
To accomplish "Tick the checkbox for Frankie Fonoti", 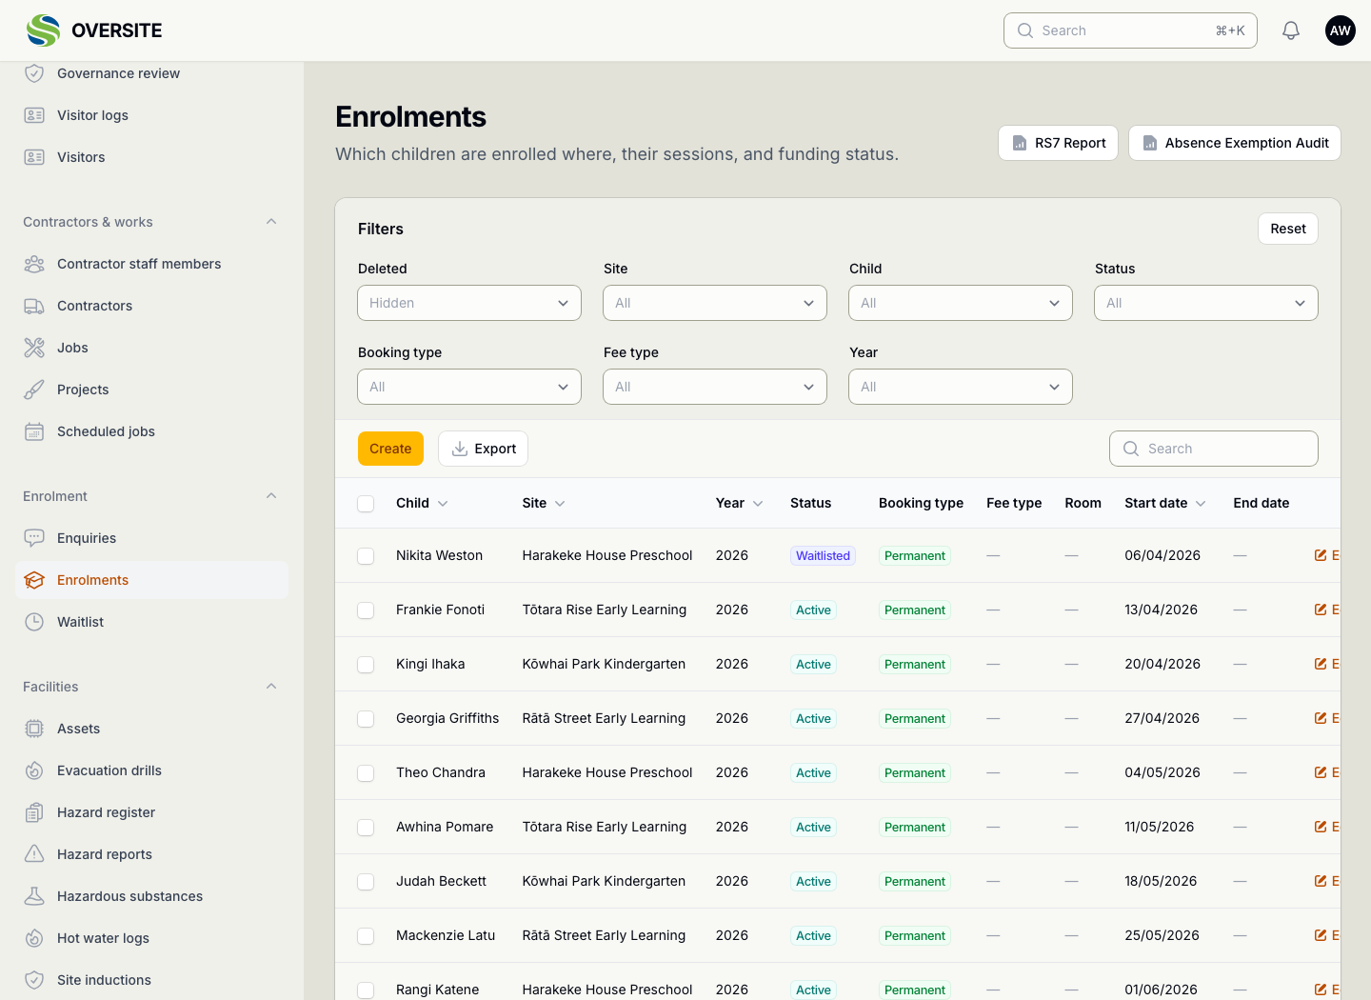I will 366,610.
